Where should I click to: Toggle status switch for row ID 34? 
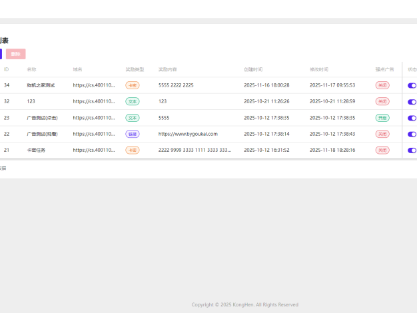(x=412, y=85)
